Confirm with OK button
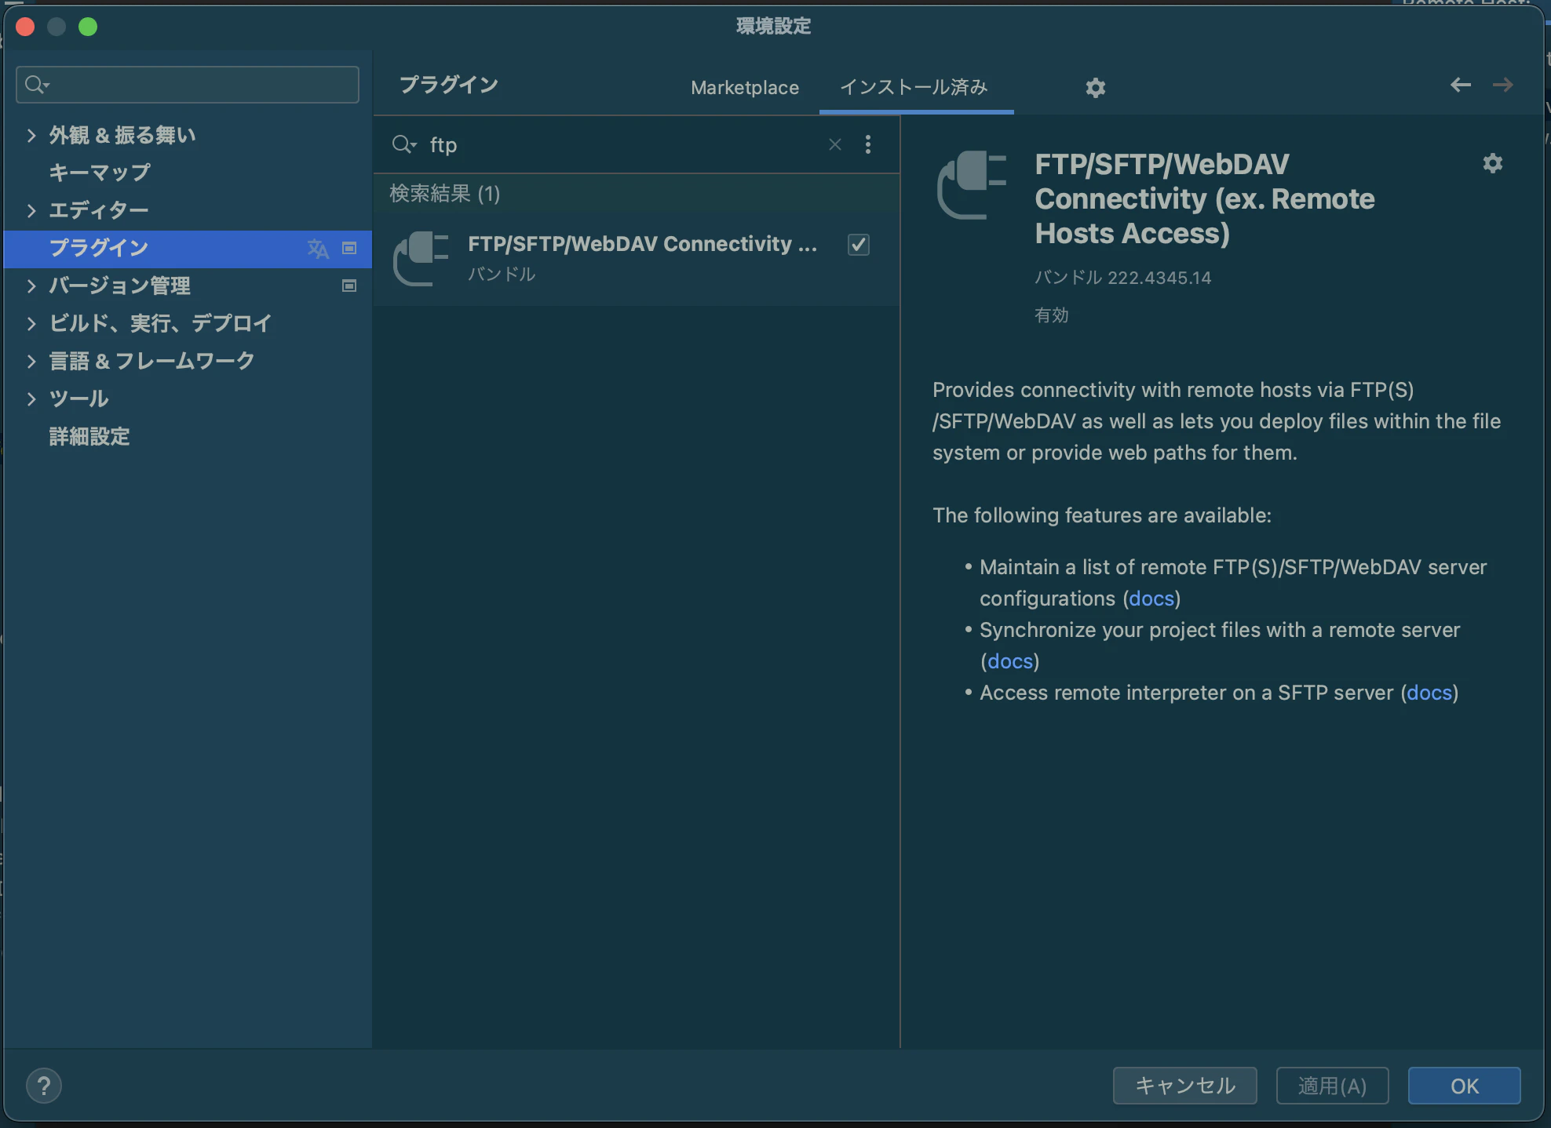 (x=1464, y=1086)
